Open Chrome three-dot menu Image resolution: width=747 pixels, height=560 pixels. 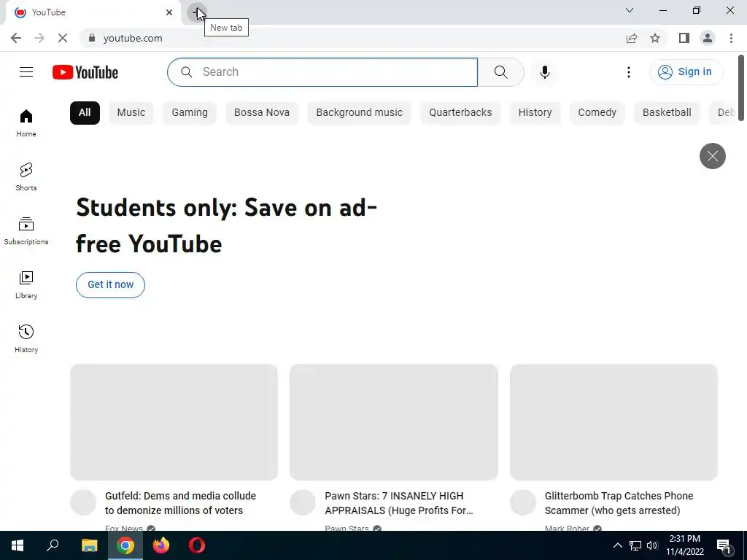tap(731, 38)
